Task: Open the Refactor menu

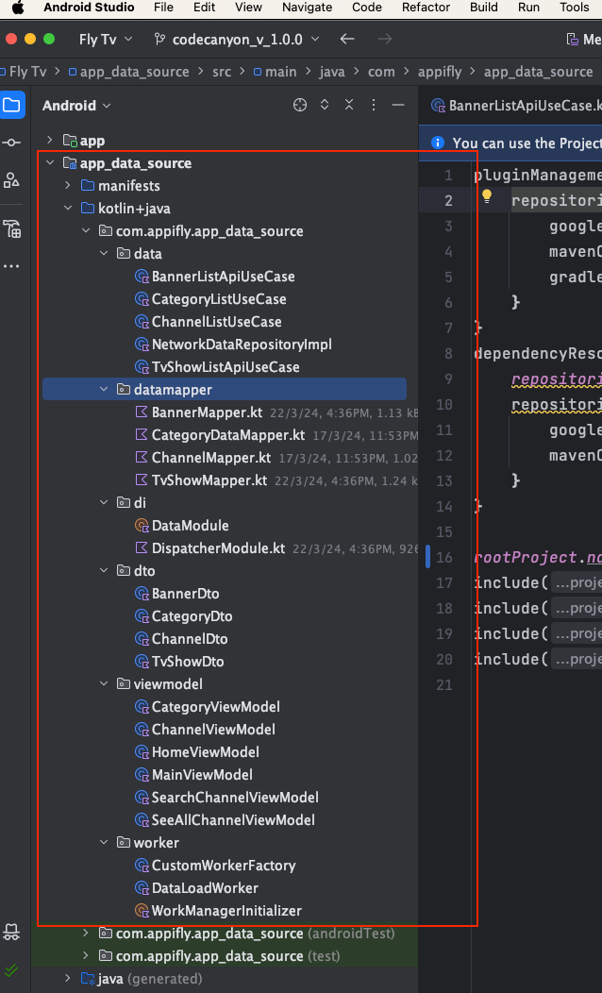Action: (x=426, y=8)
